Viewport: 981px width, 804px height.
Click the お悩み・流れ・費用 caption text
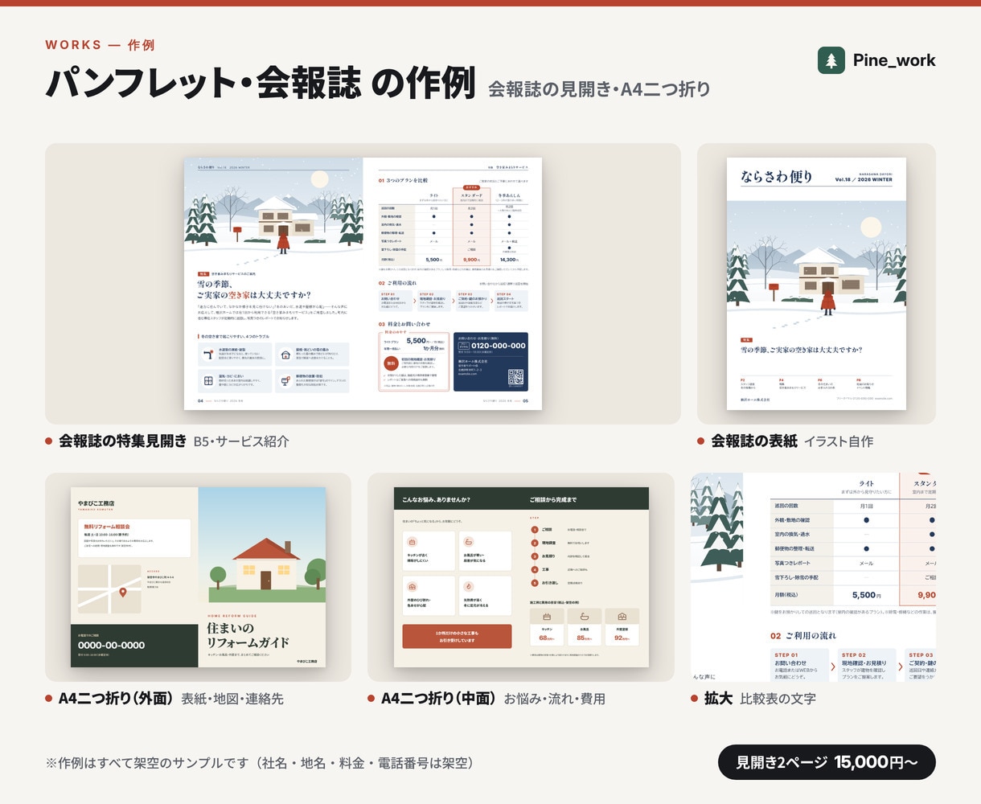[555, 698]
